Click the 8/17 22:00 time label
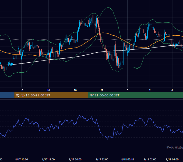 pos(102,159)
